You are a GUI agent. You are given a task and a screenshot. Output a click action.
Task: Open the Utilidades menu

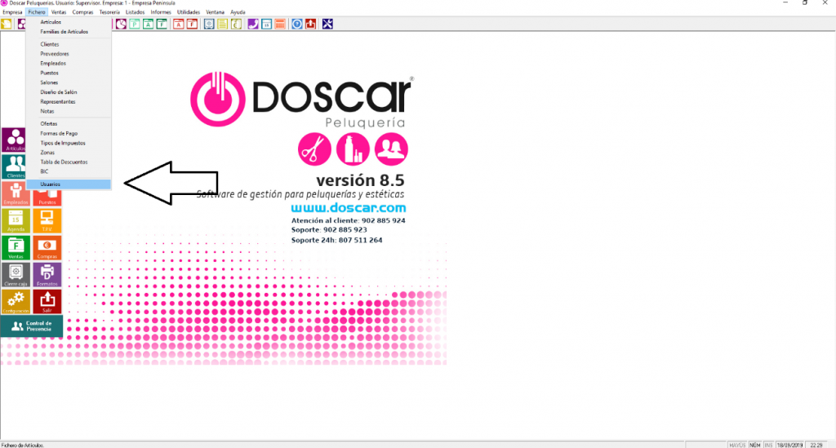point(189,11)
